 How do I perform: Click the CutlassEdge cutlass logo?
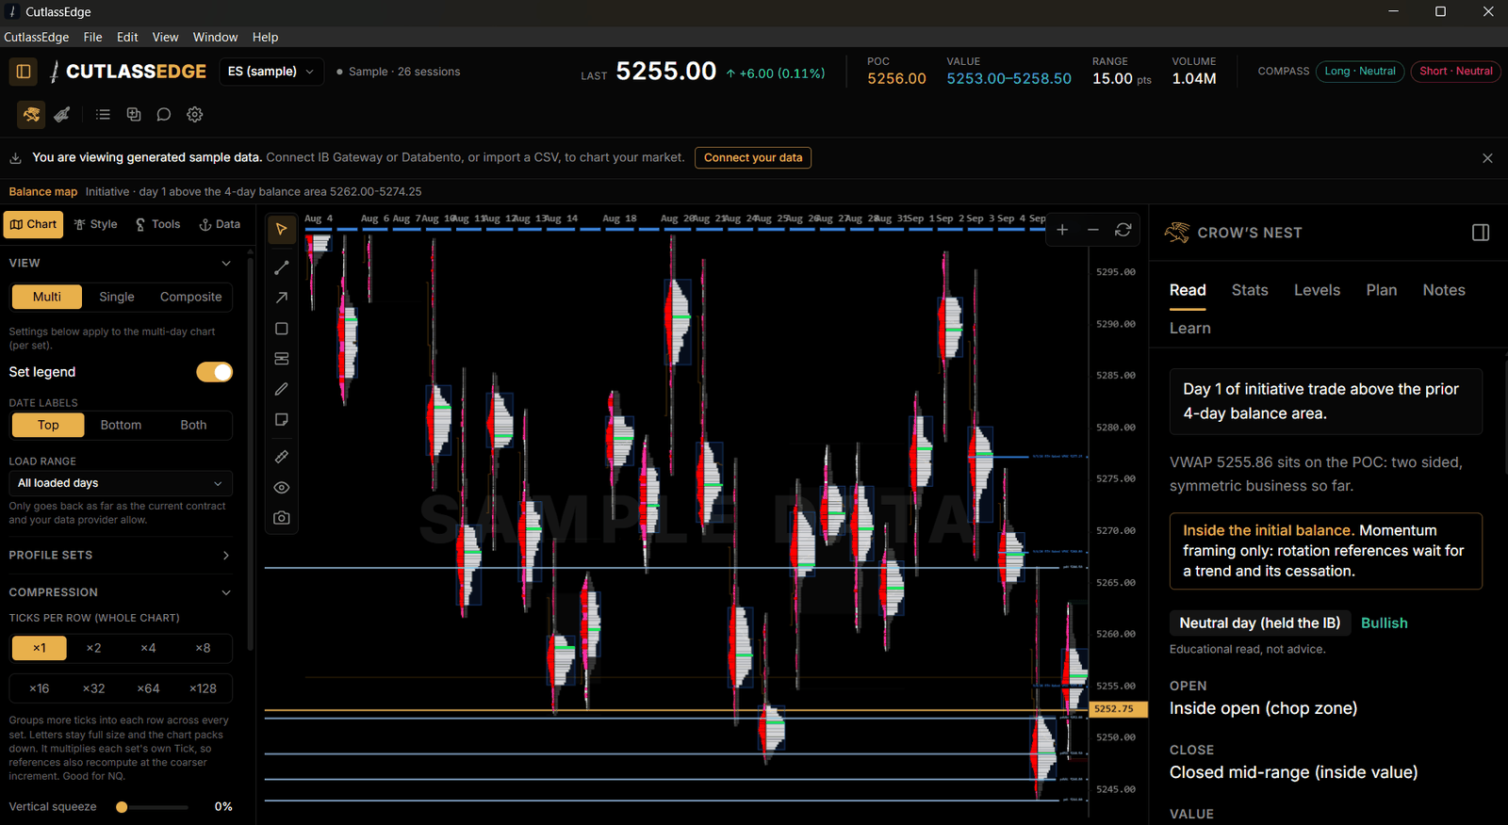tap(55, 72)
